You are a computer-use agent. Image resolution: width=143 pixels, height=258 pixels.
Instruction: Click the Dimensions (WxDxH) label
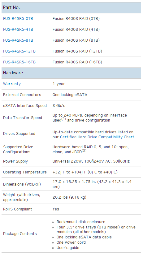click(x=22, y=184)
